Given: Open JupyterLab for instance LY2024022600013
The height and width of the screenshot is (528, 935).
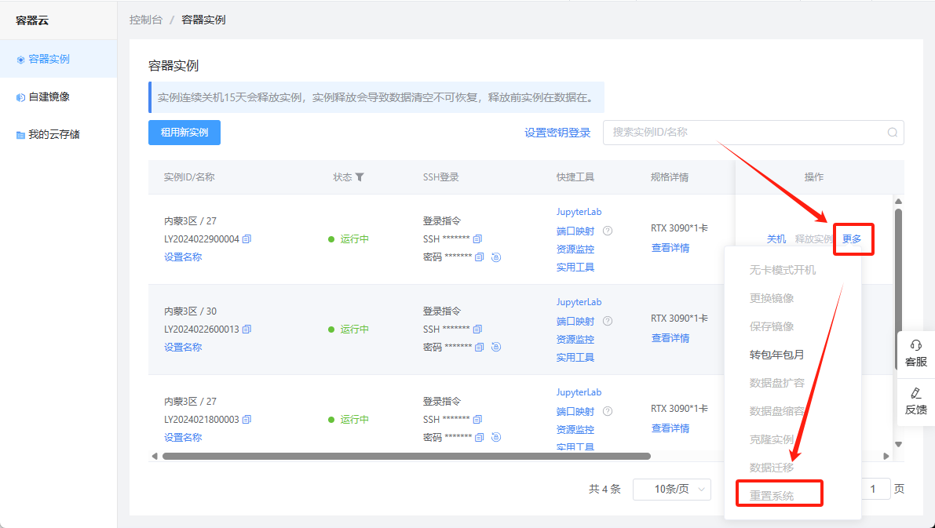Looking at the screenshot, I should tap(579, 302).
